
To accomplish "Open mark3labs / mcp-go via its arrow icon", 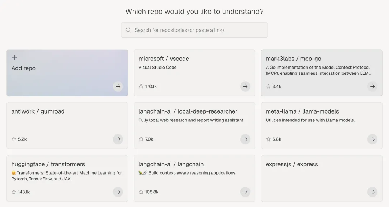I will [372, 86].
